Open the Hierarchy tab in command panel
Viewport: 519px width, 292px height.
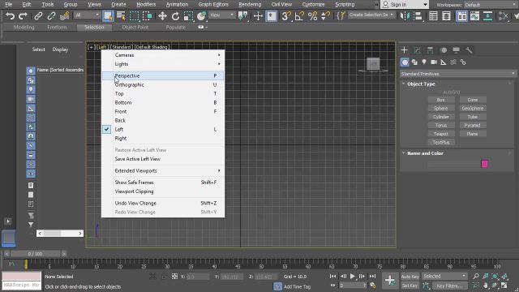coord(430,50)
